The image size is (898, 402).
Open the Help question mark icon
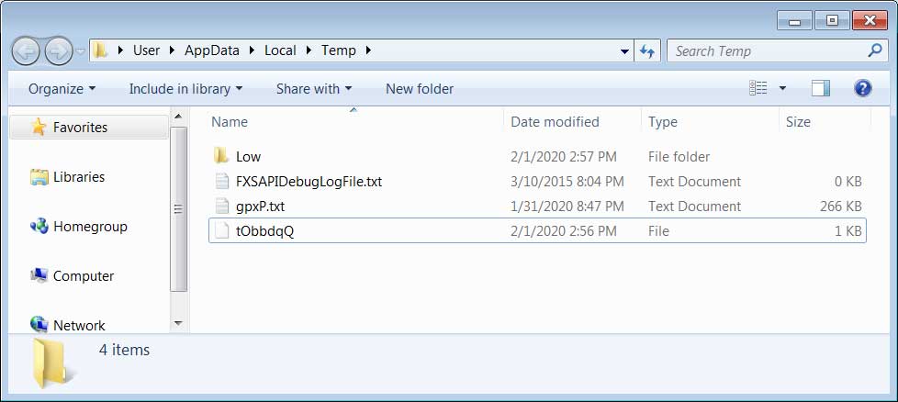(862, 88)
